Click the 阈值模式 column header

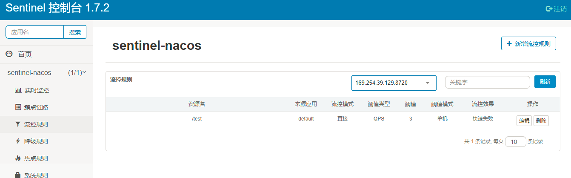(x=442, y=104)
